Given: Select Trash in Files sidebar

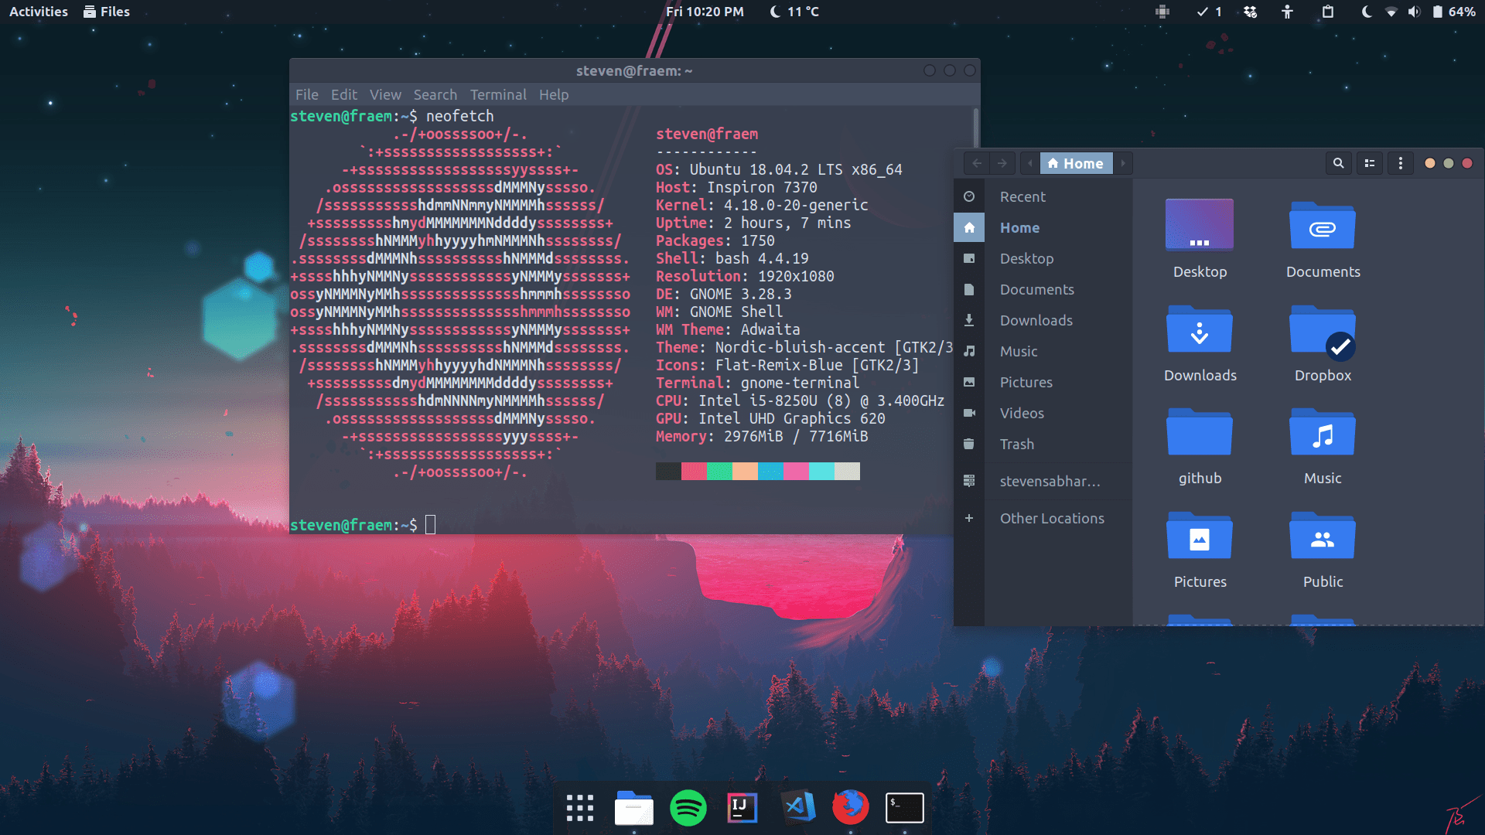Looking at the screenshot, I should [1016, 444].
